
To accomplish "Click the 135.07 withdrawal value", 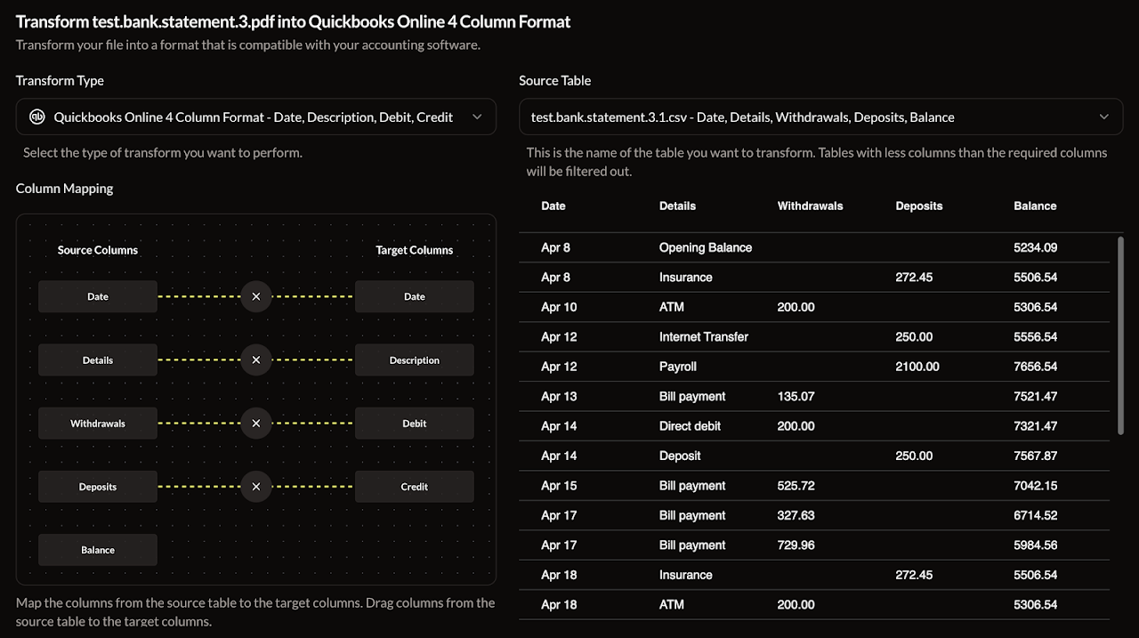I will tap(796, 396).
